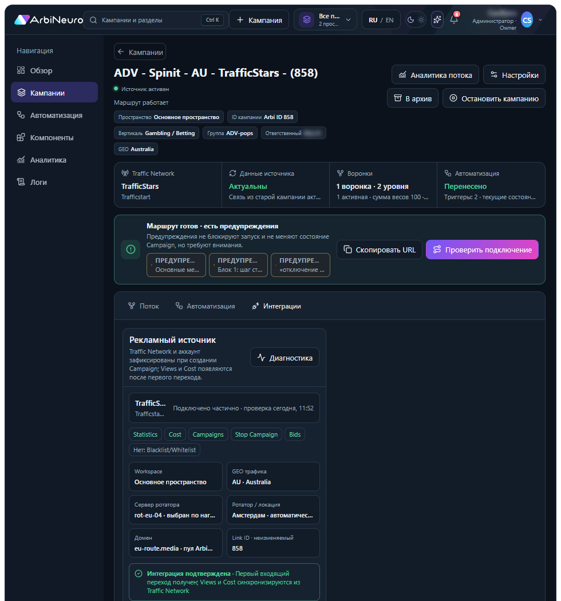
Task: Open the Воронки summary card
Action: (x=383, y=185)
